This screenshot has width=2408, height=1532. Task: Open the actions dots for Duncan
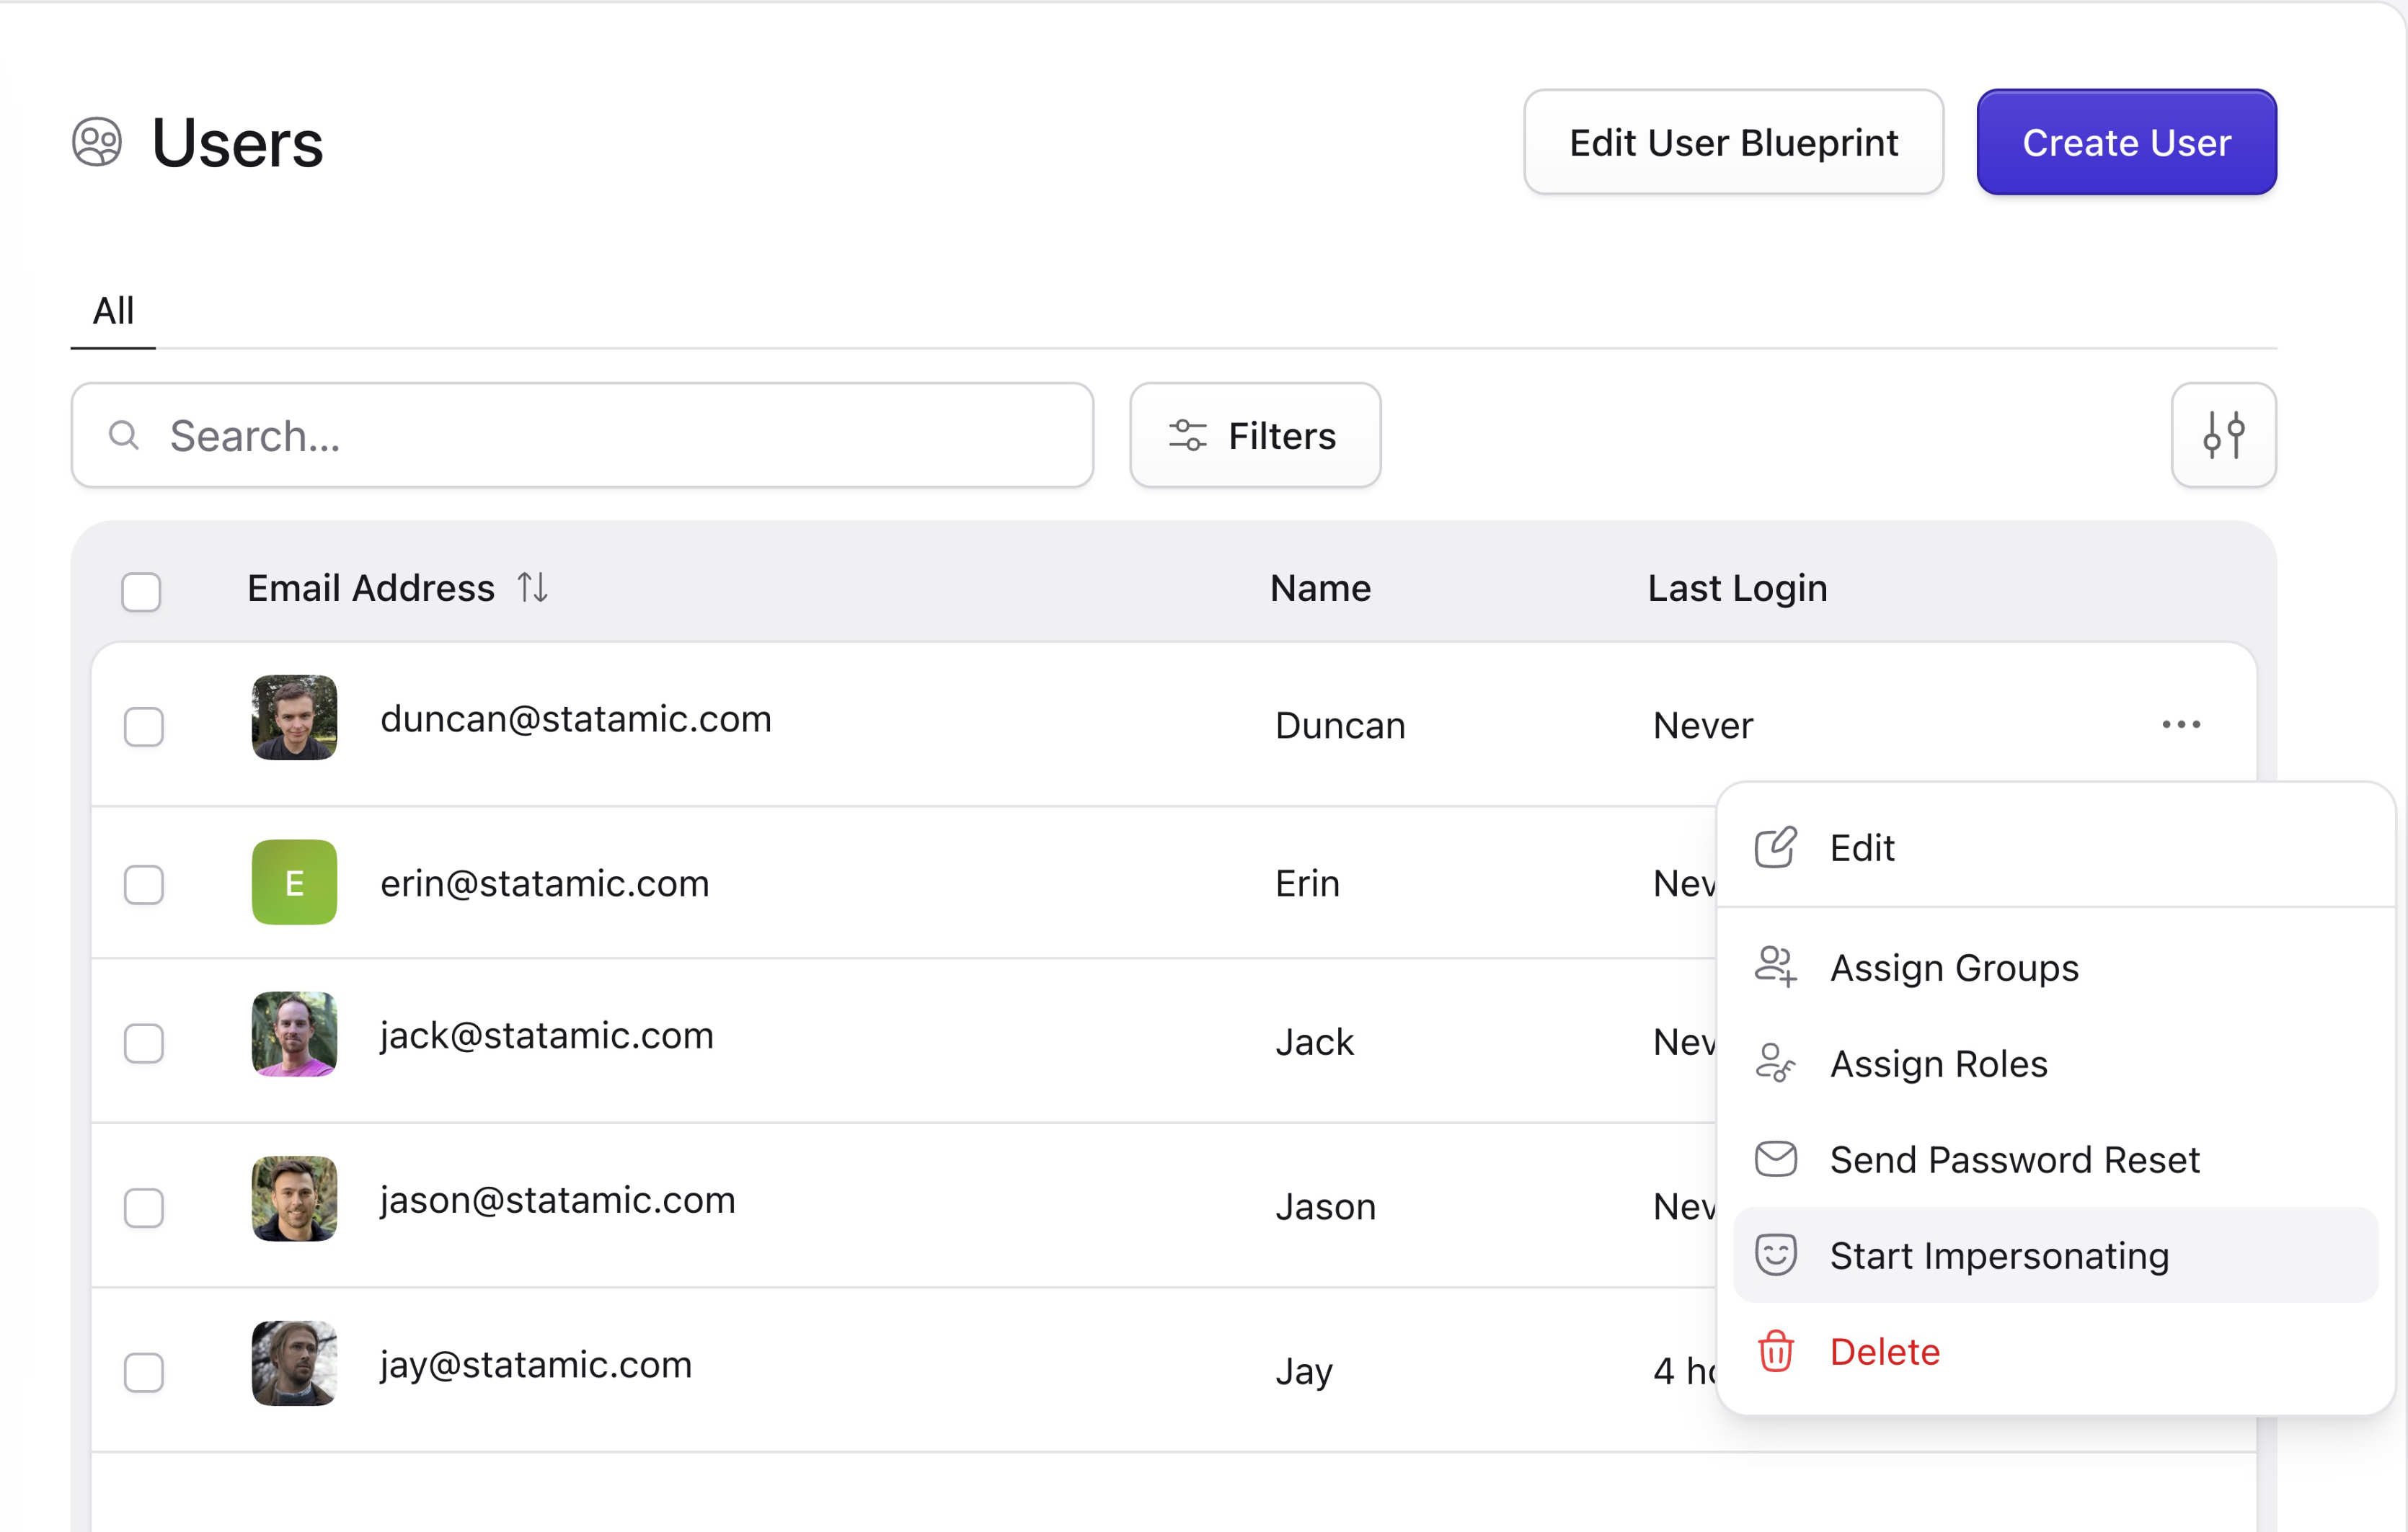tap(2180, 723)
